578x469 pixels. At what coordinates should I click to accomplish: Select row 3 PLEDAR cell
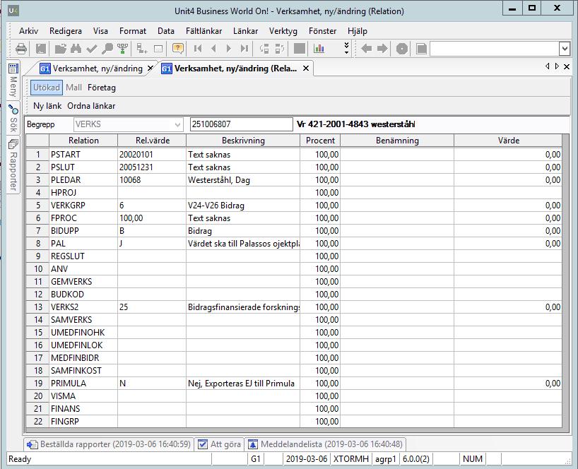[x=83, y=180]
